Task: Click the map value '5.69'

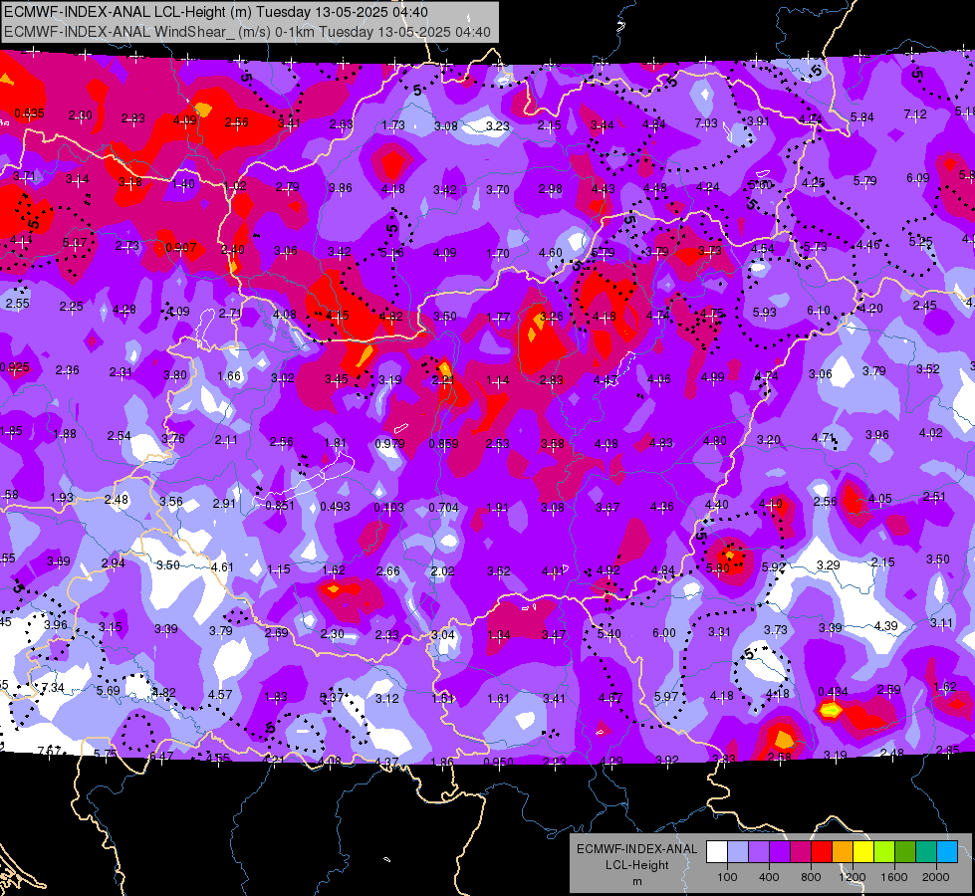Action: coord(109,690)
